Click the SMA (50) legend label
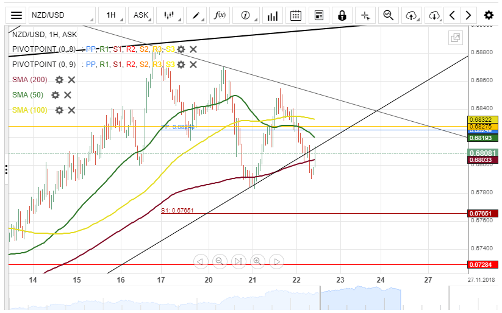This screenshot has height=313, width=502. [x=28, y=95]
